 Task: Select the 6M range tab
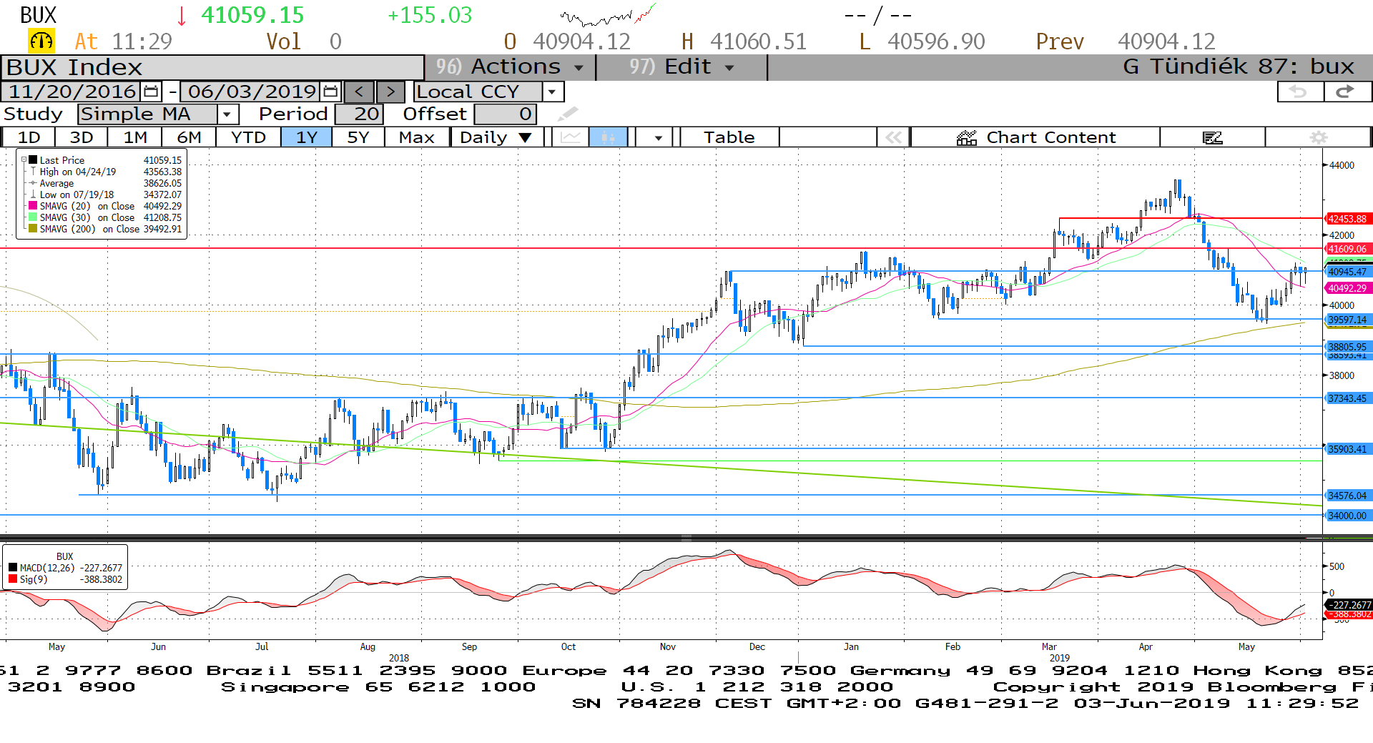pos(189,137)
